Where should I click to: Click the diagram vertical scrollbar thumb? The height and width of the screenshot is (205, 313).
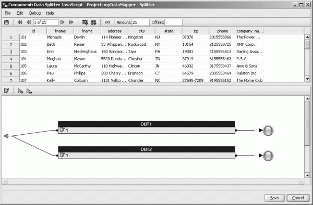[x=307, y=123]
